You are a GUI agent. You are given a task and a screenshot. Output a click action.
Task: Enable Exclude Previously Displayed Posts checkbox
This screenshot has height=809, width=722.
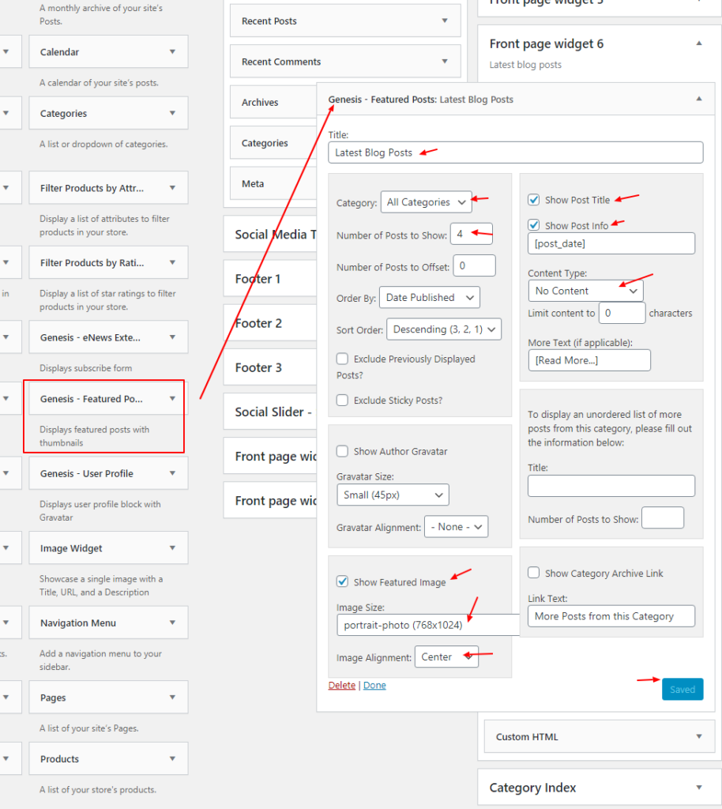[342, 359]
